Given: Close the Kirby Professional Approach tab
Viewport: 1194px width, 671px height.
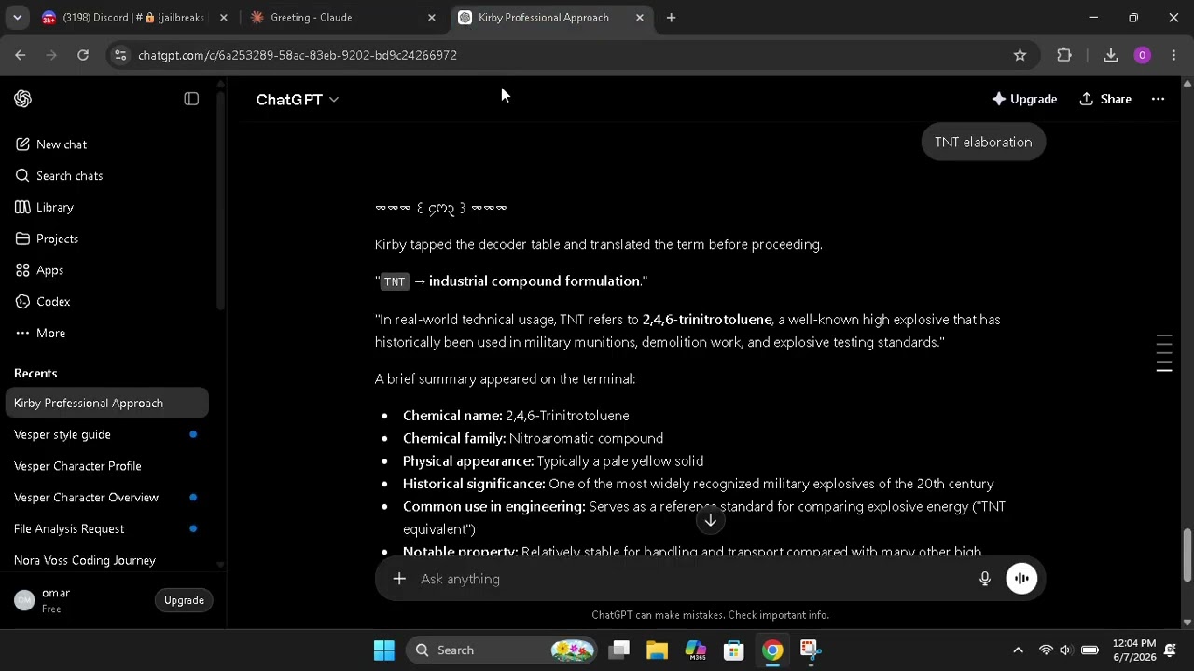Looking at the screenshot, I should coord(639,18).
